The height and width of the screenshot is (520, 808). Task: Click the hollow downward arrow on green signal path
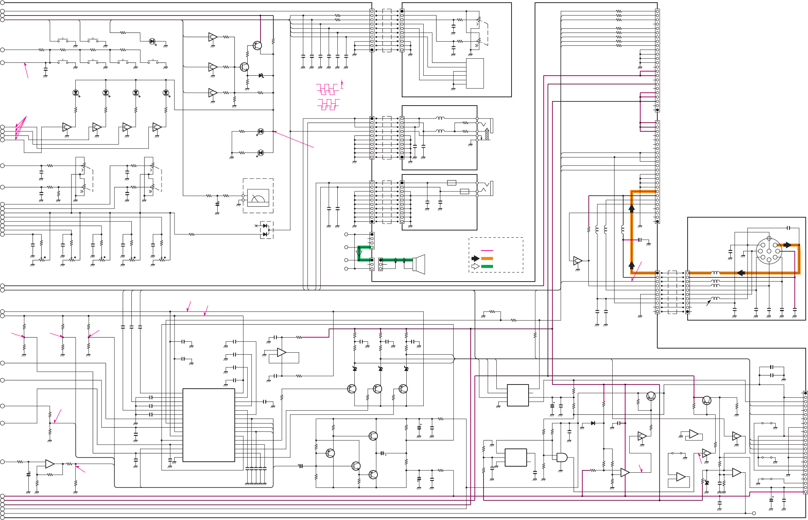359,252
